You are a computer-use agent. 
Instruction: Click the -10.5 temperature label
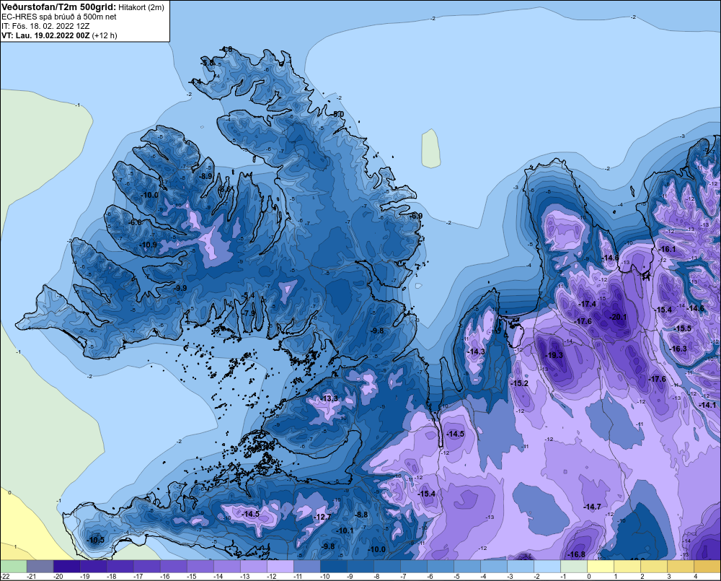pyautogui.click(x=96, y=540)
